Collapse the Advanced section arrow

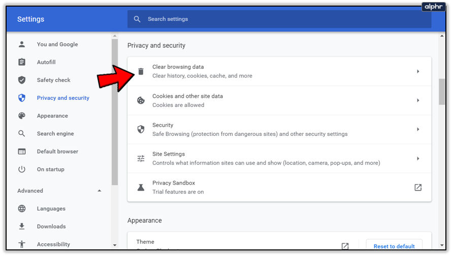tap(99, 191)
